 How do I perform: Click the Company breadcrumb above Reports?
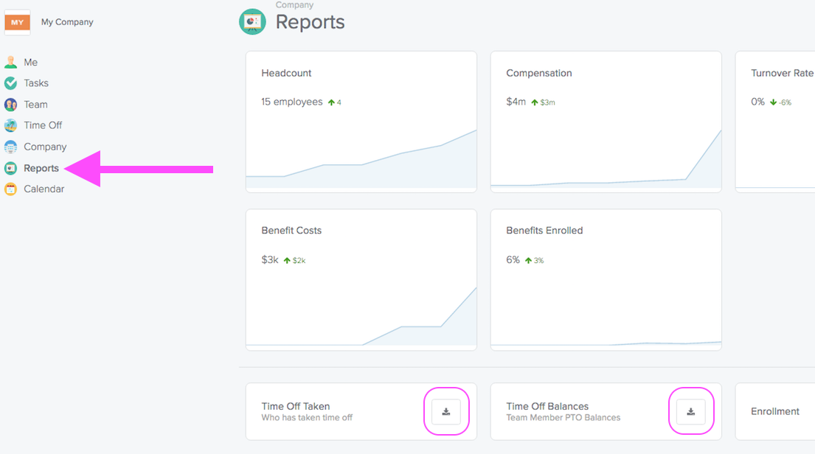coord(294,4)
